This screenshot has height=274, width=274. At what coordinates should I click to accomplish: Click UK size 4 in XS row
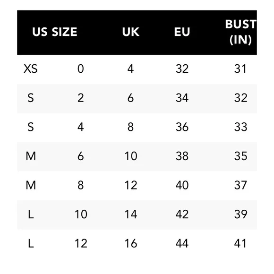click(x=130, y=68)
